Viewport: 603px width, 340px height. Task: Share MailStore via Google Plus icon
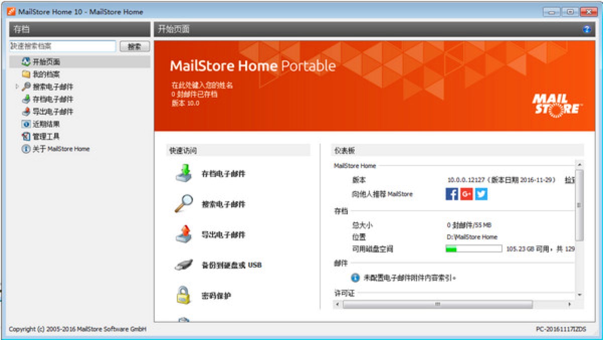[466, 194]
